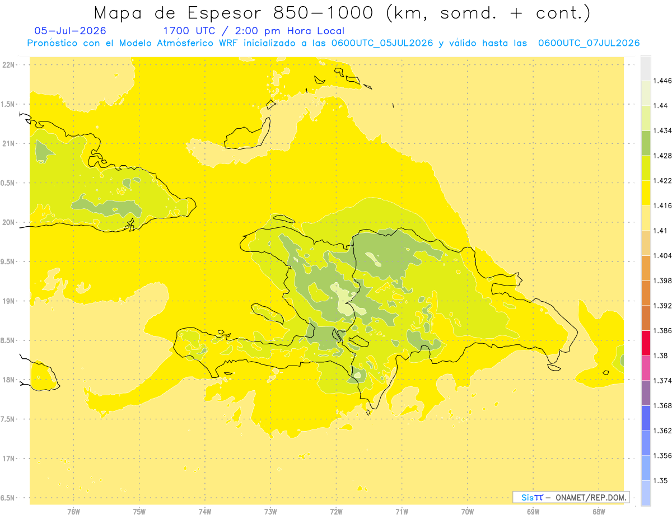672x519 pixels.
Task: Click the longitude label 72W
Action: (336, 511)
